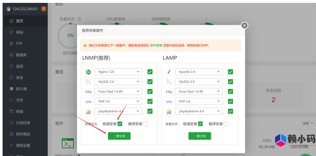The width and height of the screenshot is (316, 156).
Task: Open the Apache 2.4 version dropdown
Action: 199,72
